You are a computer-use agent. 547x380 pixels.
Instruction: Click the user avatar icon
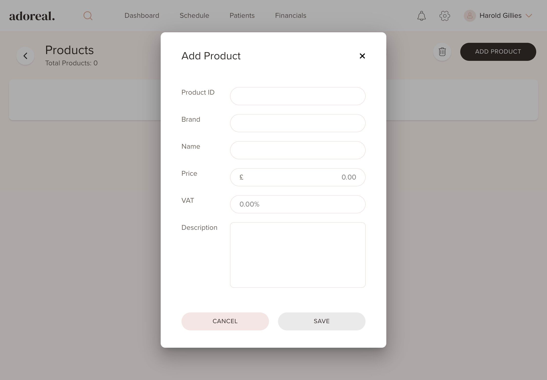(x=470, y=16)
